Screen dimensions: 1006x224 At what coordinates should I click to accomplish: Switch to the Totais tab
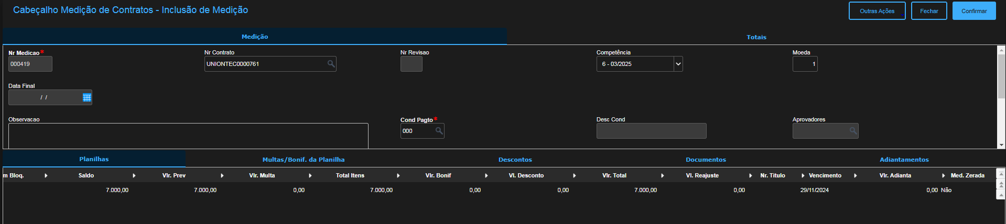(x=756, y=37)
